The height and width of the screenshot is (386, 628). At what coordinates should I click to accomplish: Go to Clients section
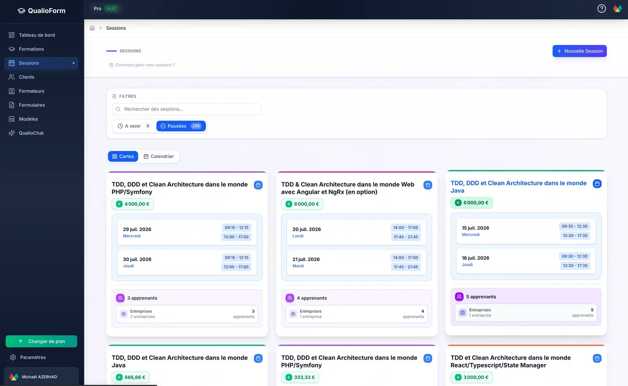pos(41,77)
